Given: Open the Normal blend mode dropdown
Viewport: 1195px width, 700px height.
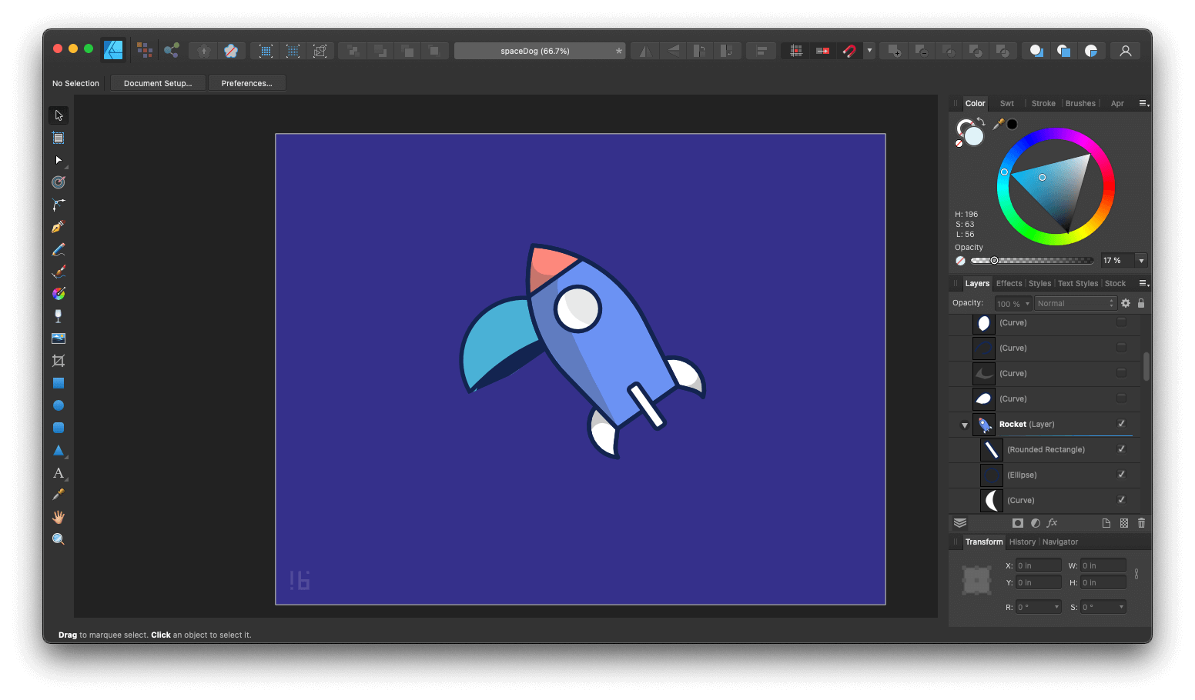Looking at the screenshot, I should pos(1075,302).
